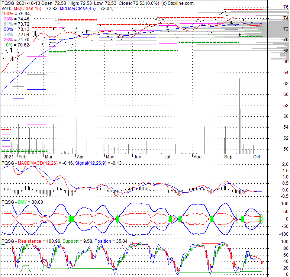
Task: Open the Stoxline.com copyright link
Action: [177, 3]
